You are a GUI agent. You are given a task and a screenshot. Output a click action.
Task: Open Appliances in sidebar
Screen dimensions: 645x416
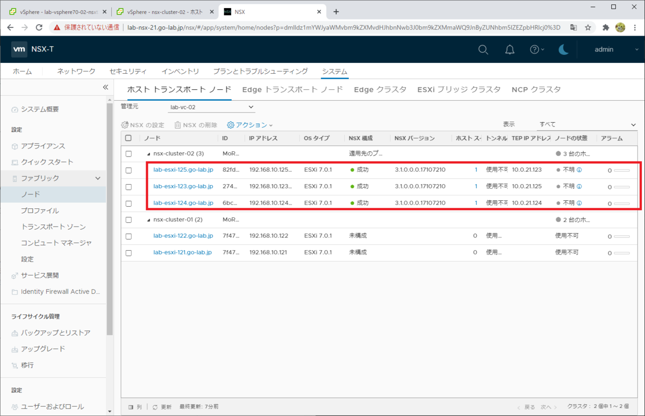click(x=43, y=146)
